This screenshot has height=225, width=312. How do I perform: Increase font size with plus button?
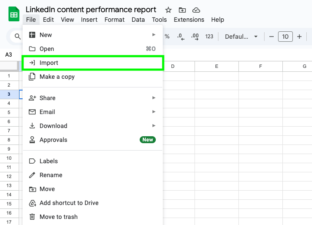(299, 37)
